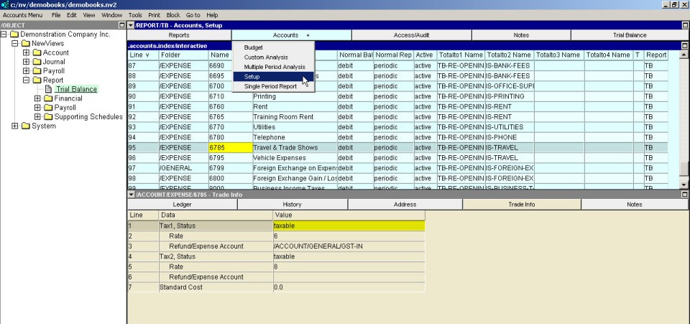Select Multiple Period Analysis menu entry

[x=275, y=67]
